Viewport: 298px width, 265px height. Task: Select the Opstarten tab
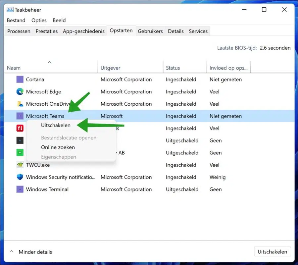[x=121, y=30]
